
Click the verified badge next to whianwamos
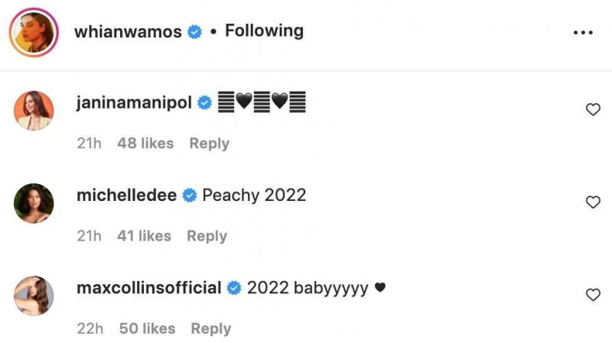point(195,32)
